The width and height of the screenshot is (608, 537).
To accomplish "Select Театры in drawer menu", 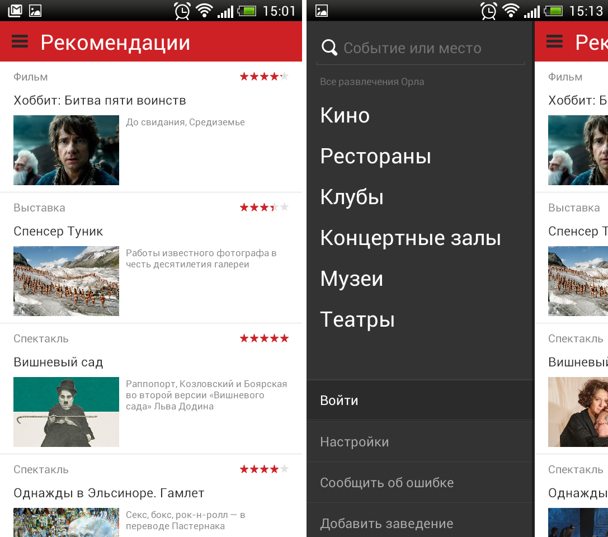I will coord(357,320).
